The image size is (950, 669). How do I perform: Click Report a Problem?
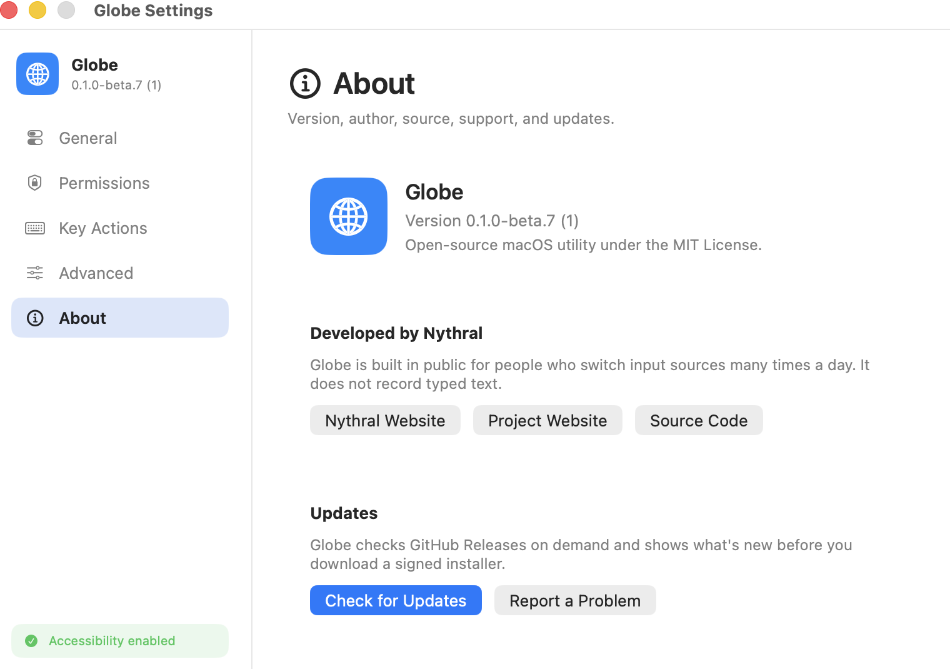pyautogui.click(x=575, y=600)
